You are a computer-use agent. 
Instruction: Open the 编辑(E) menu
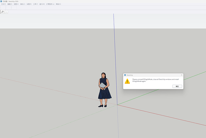[x=10, y=4]
